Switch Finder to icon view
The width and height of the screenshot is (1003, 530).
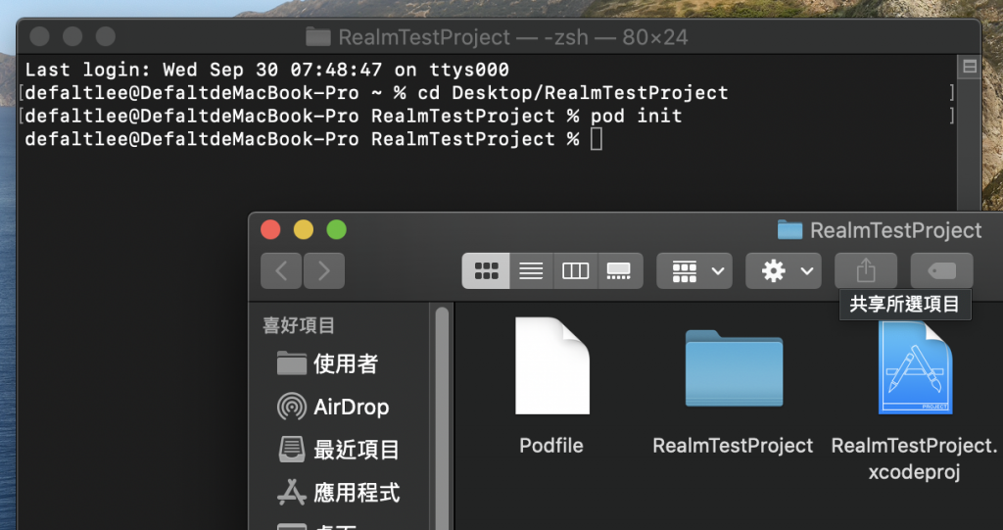pyautogui.click(x=486, y=270)
